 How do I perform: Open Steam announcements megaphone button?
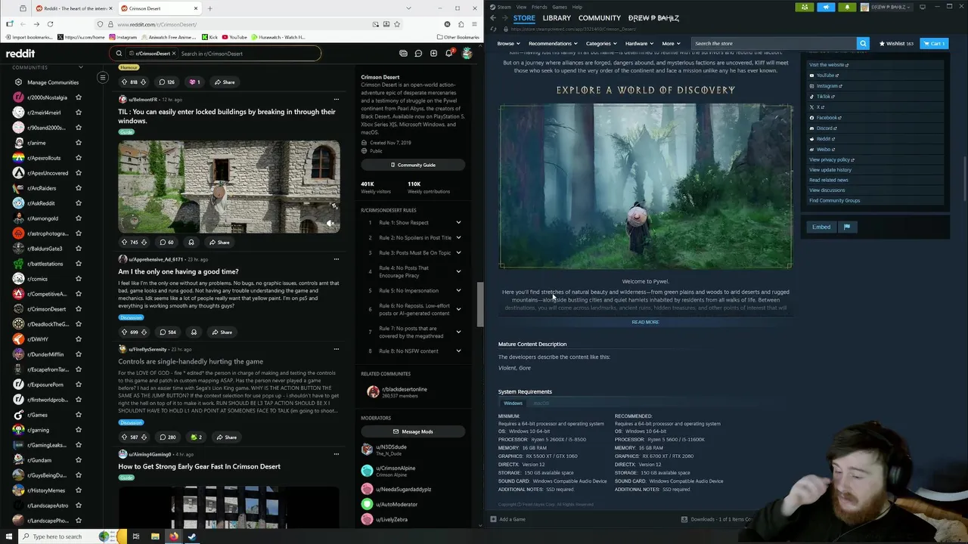[826, 7]
